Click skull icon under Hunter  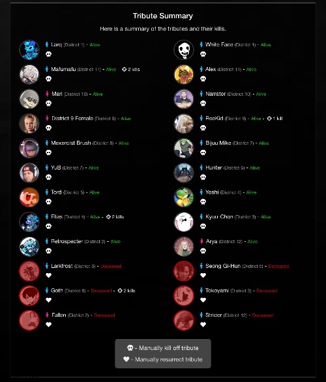click(203, 177)
